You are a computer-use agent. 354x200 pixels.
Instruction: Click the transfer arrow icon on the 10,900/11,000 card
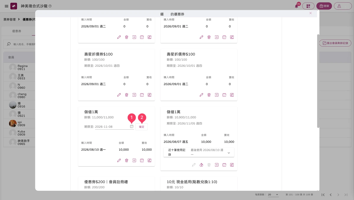pos(217,165)
